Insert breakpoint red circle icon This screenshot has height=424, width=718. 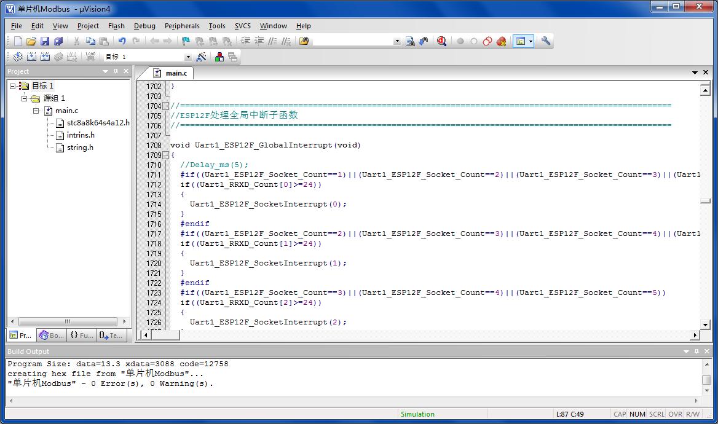tap(460, 41)
